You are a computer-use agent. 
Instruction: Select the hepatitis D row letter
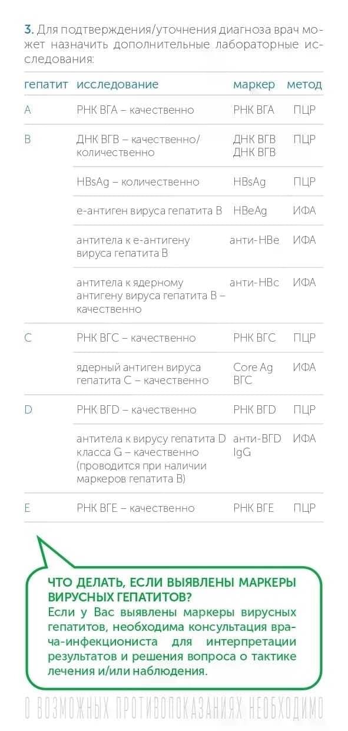(x=28, y=410)
